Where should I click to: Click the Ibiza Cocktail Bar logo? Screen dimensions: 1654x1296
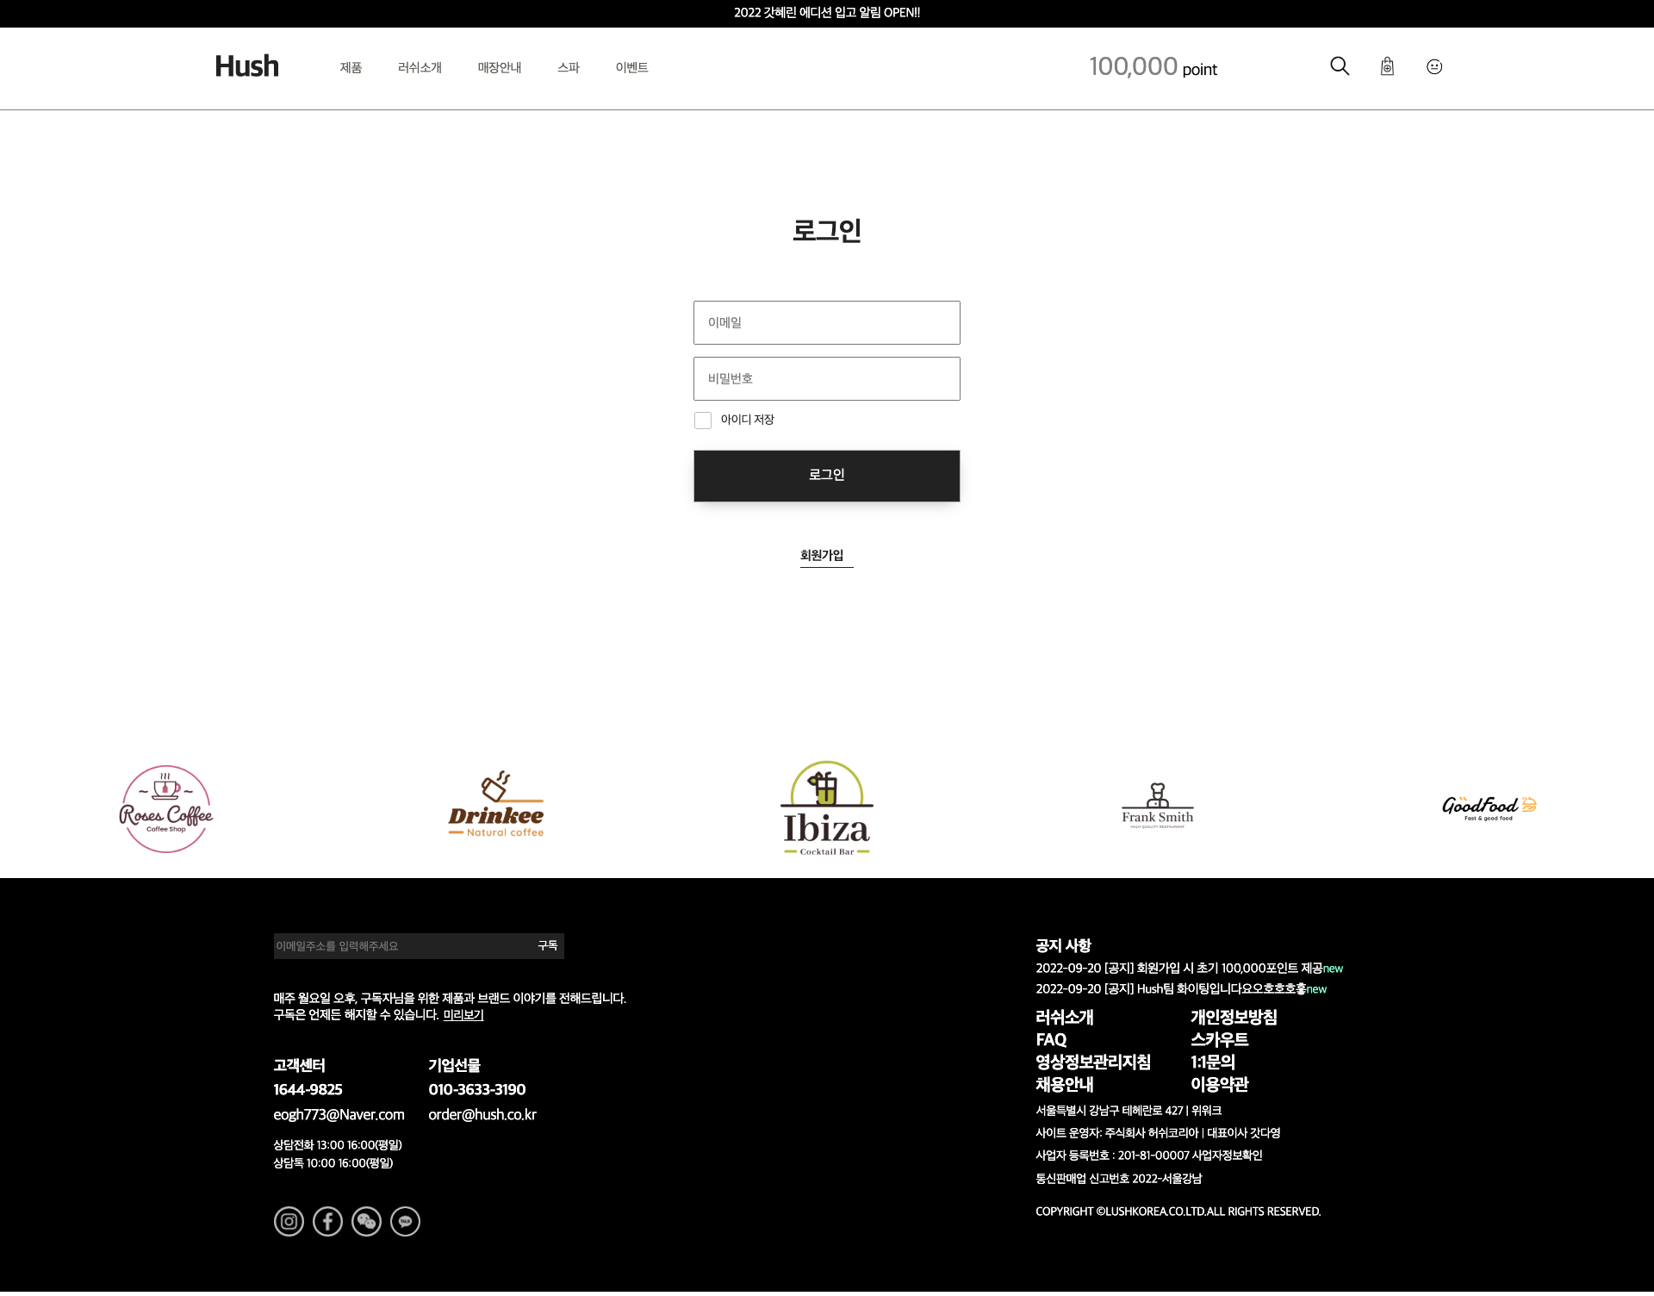[x=826, y=808]
